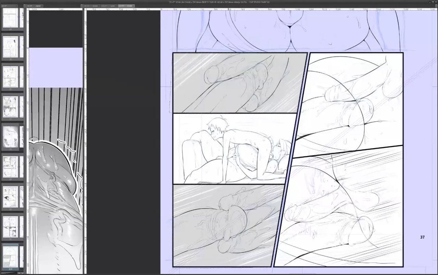Click the lavender blank area in left canvas

pyautogui.click(x=55, y=67)
